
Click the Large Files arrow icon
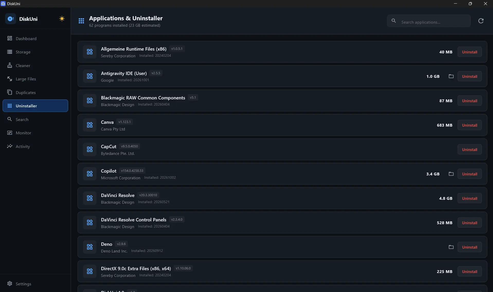[10, 79]
